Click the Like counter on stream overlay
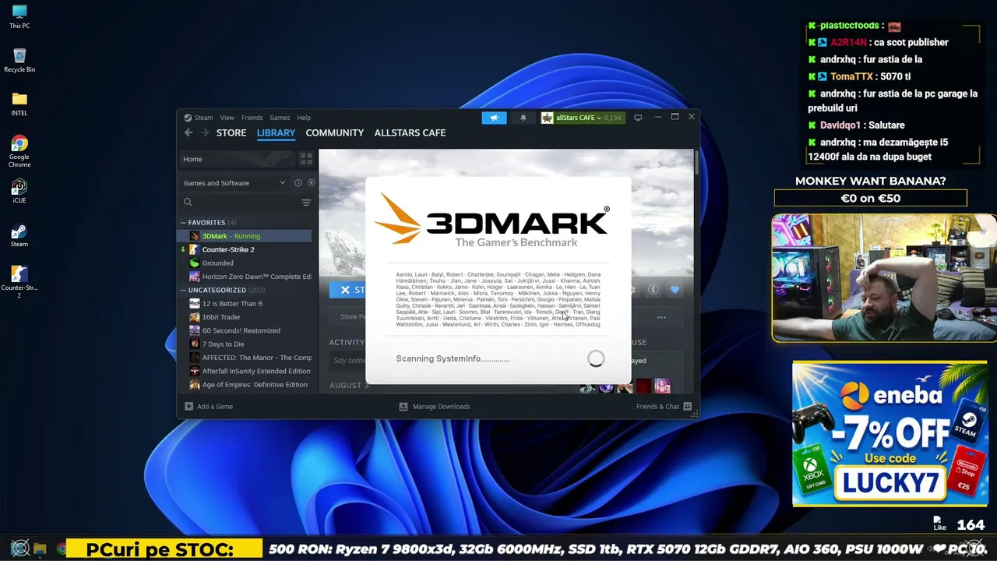 [x=959, y=524]
